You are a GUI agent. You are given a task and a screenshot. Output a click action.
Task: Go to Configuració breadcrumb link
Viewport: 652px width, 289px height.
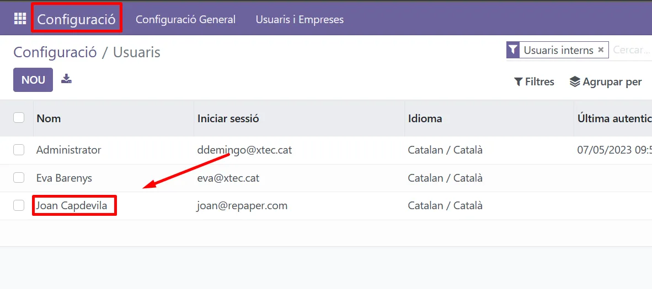[x=55, y=52]
